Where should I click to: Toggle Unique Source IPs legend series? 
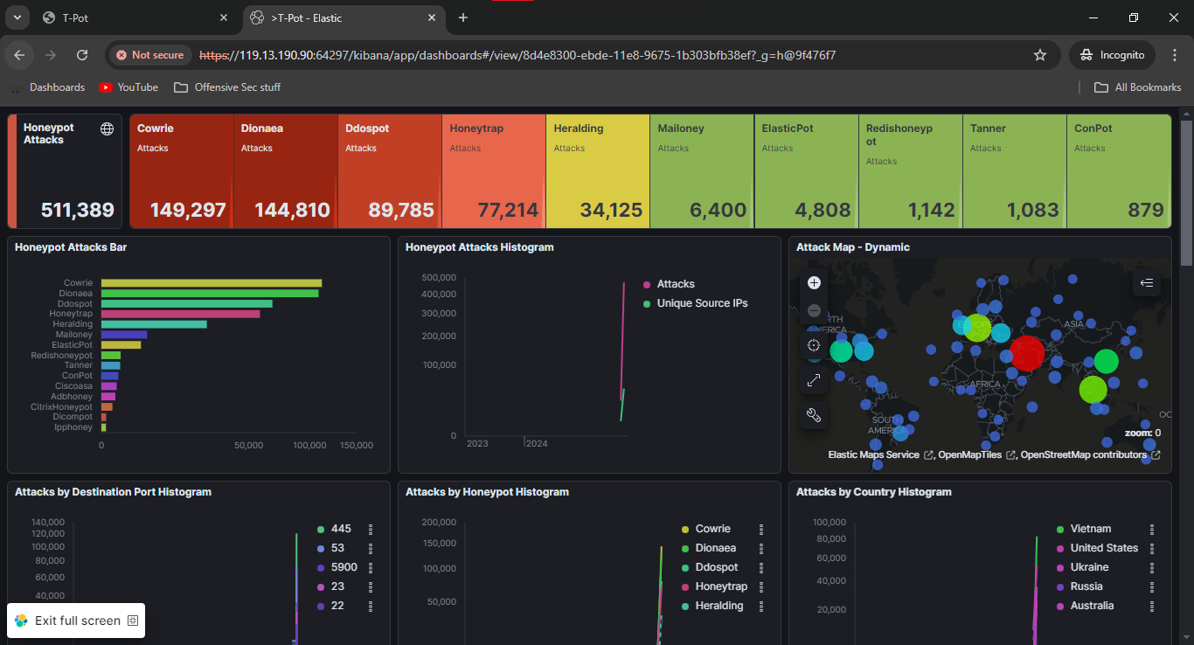[x=702, y=303]
